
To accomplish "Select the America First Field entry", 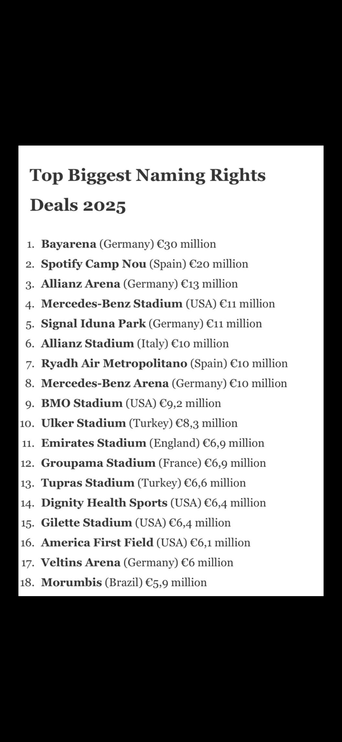I will click(x=97, y=543).
